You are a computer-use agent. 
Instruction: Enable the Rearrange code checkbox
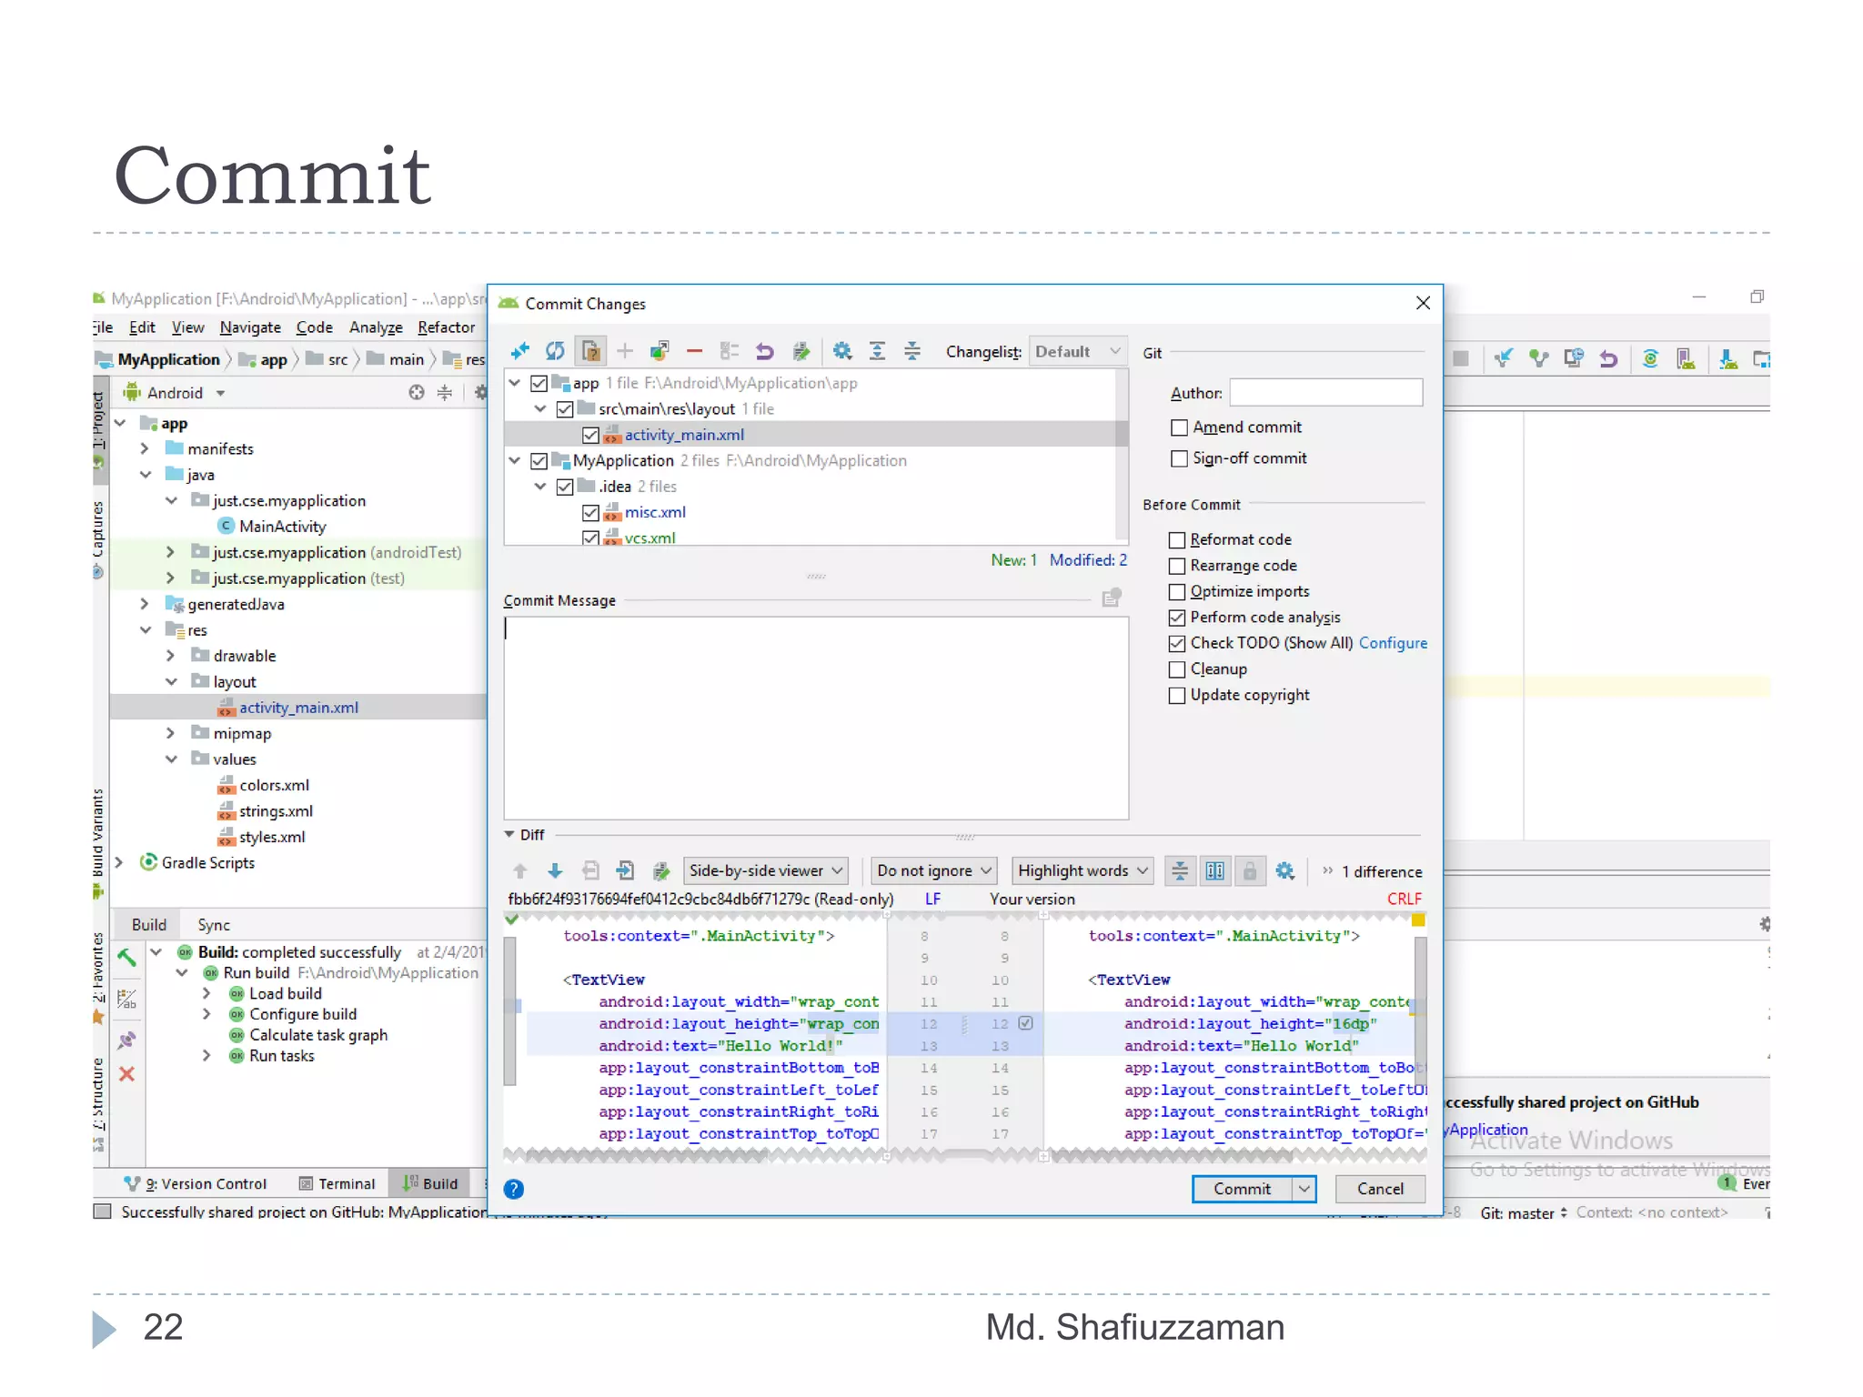point(1177,566)
